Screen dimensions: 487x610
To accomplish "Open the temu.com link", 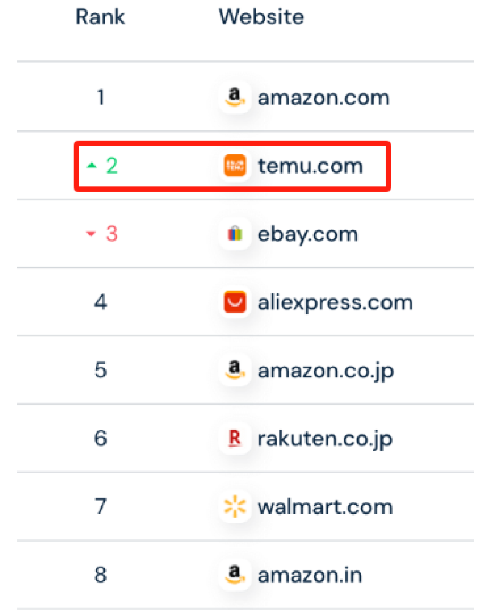I will click(310, 166).
